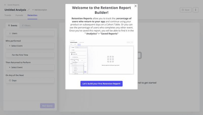Image resolution: width=203 pixels, height=115 pixels.
Task: Click the sliders icon beside Filters
Action: pos(23,25)
